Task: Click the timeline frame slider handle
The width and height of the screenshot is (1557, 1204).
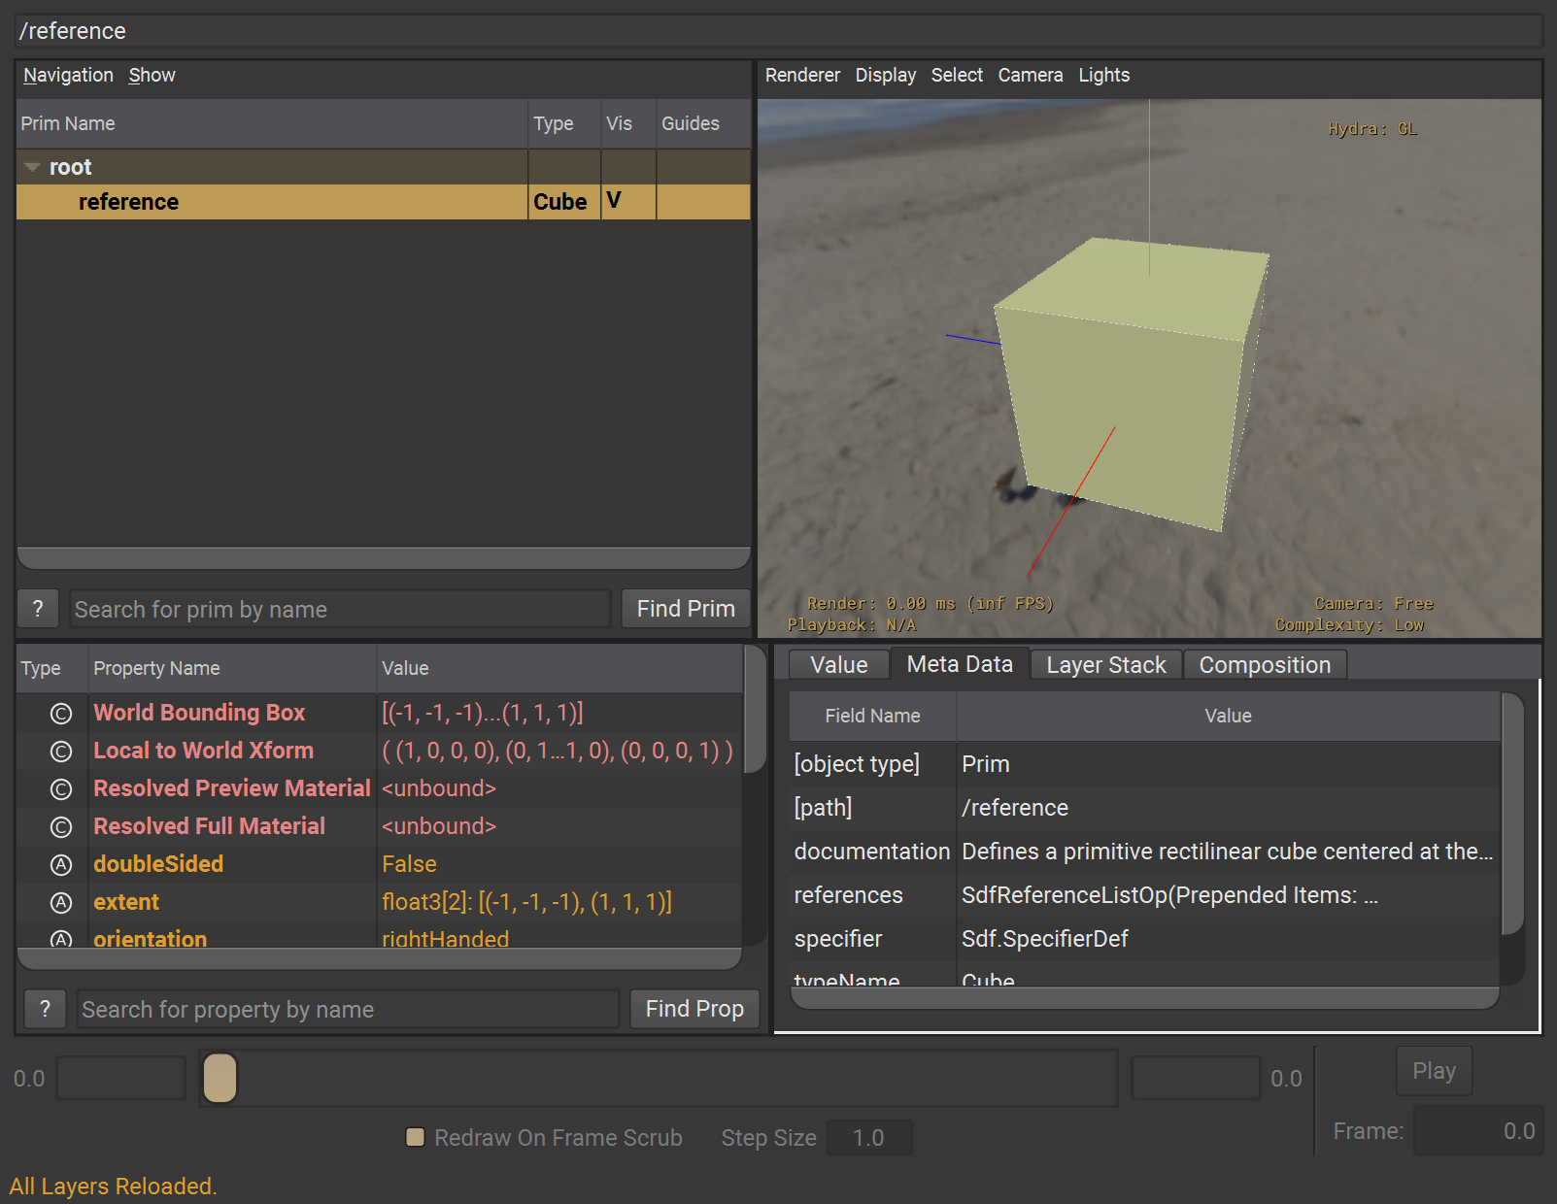Action: click(220, 1078)
